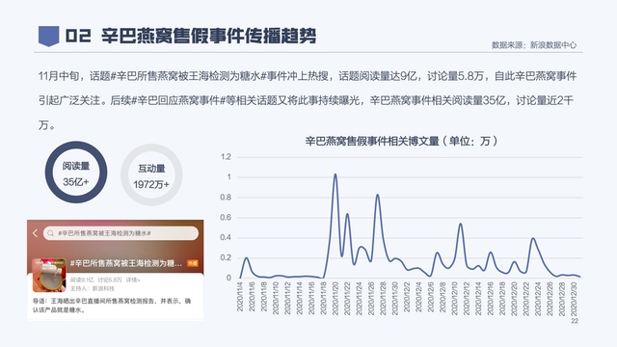The height and width of the screenshot is (347, 617).
Task: Click the 阅读量 35亿+ dark ring
Action: pos(76,173)
